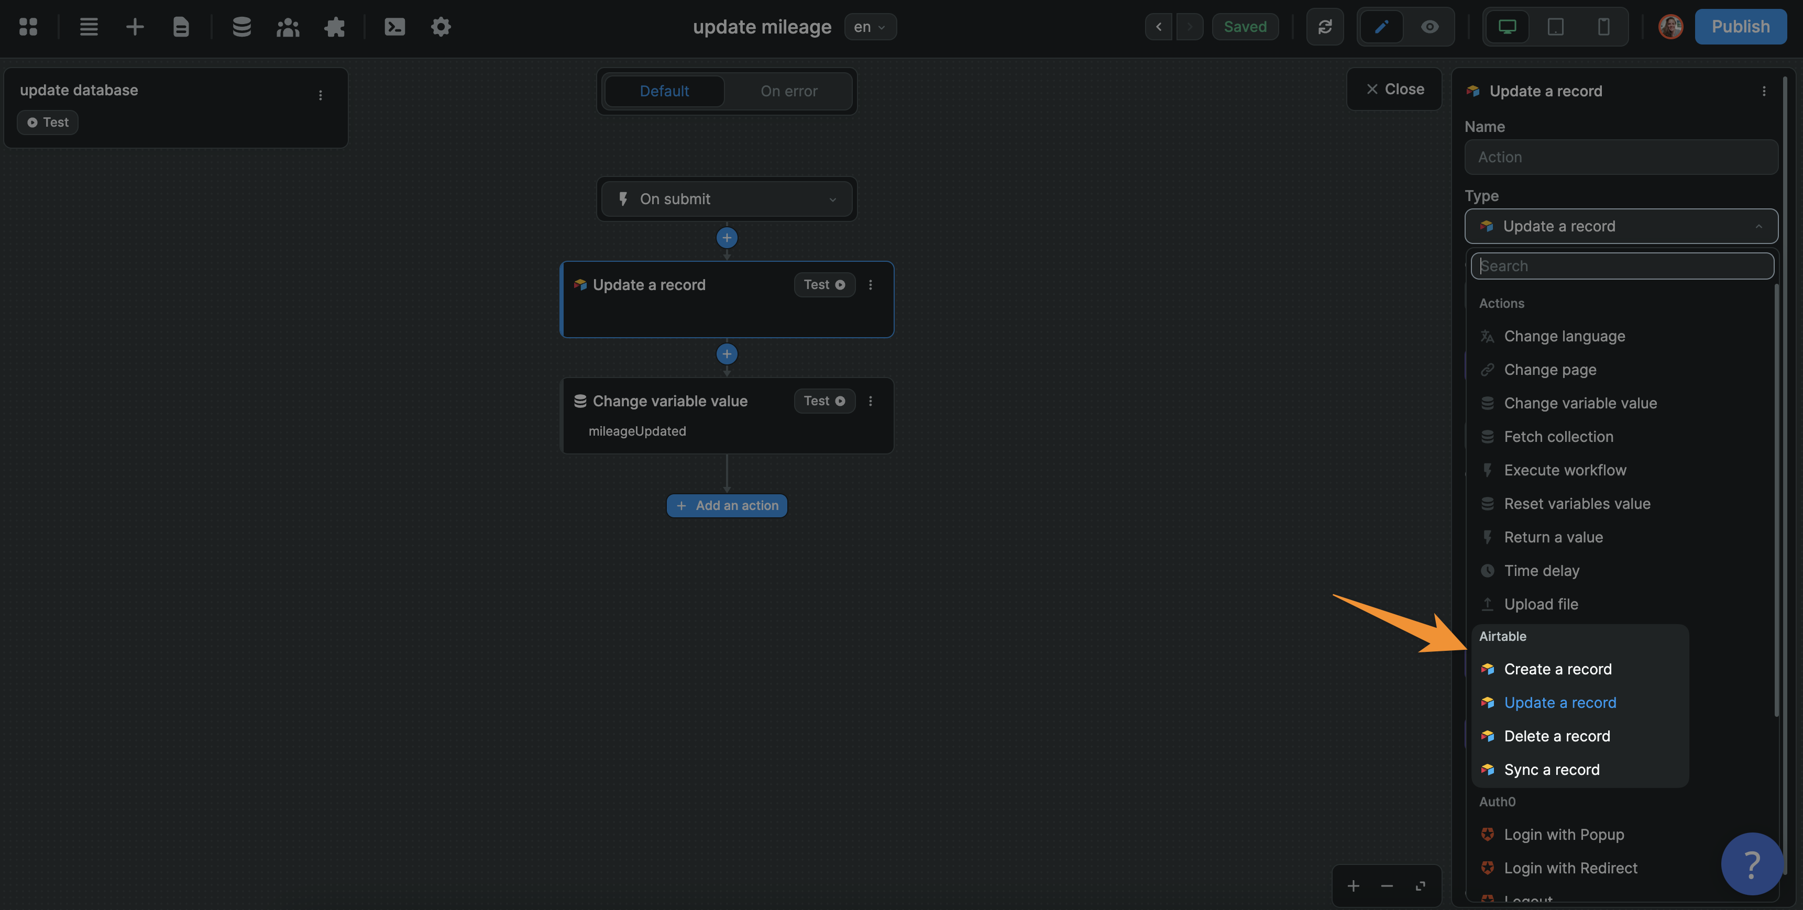Click the add element plus icon in toolbar
Screen dimensions: 1803x910
(135, 27)
